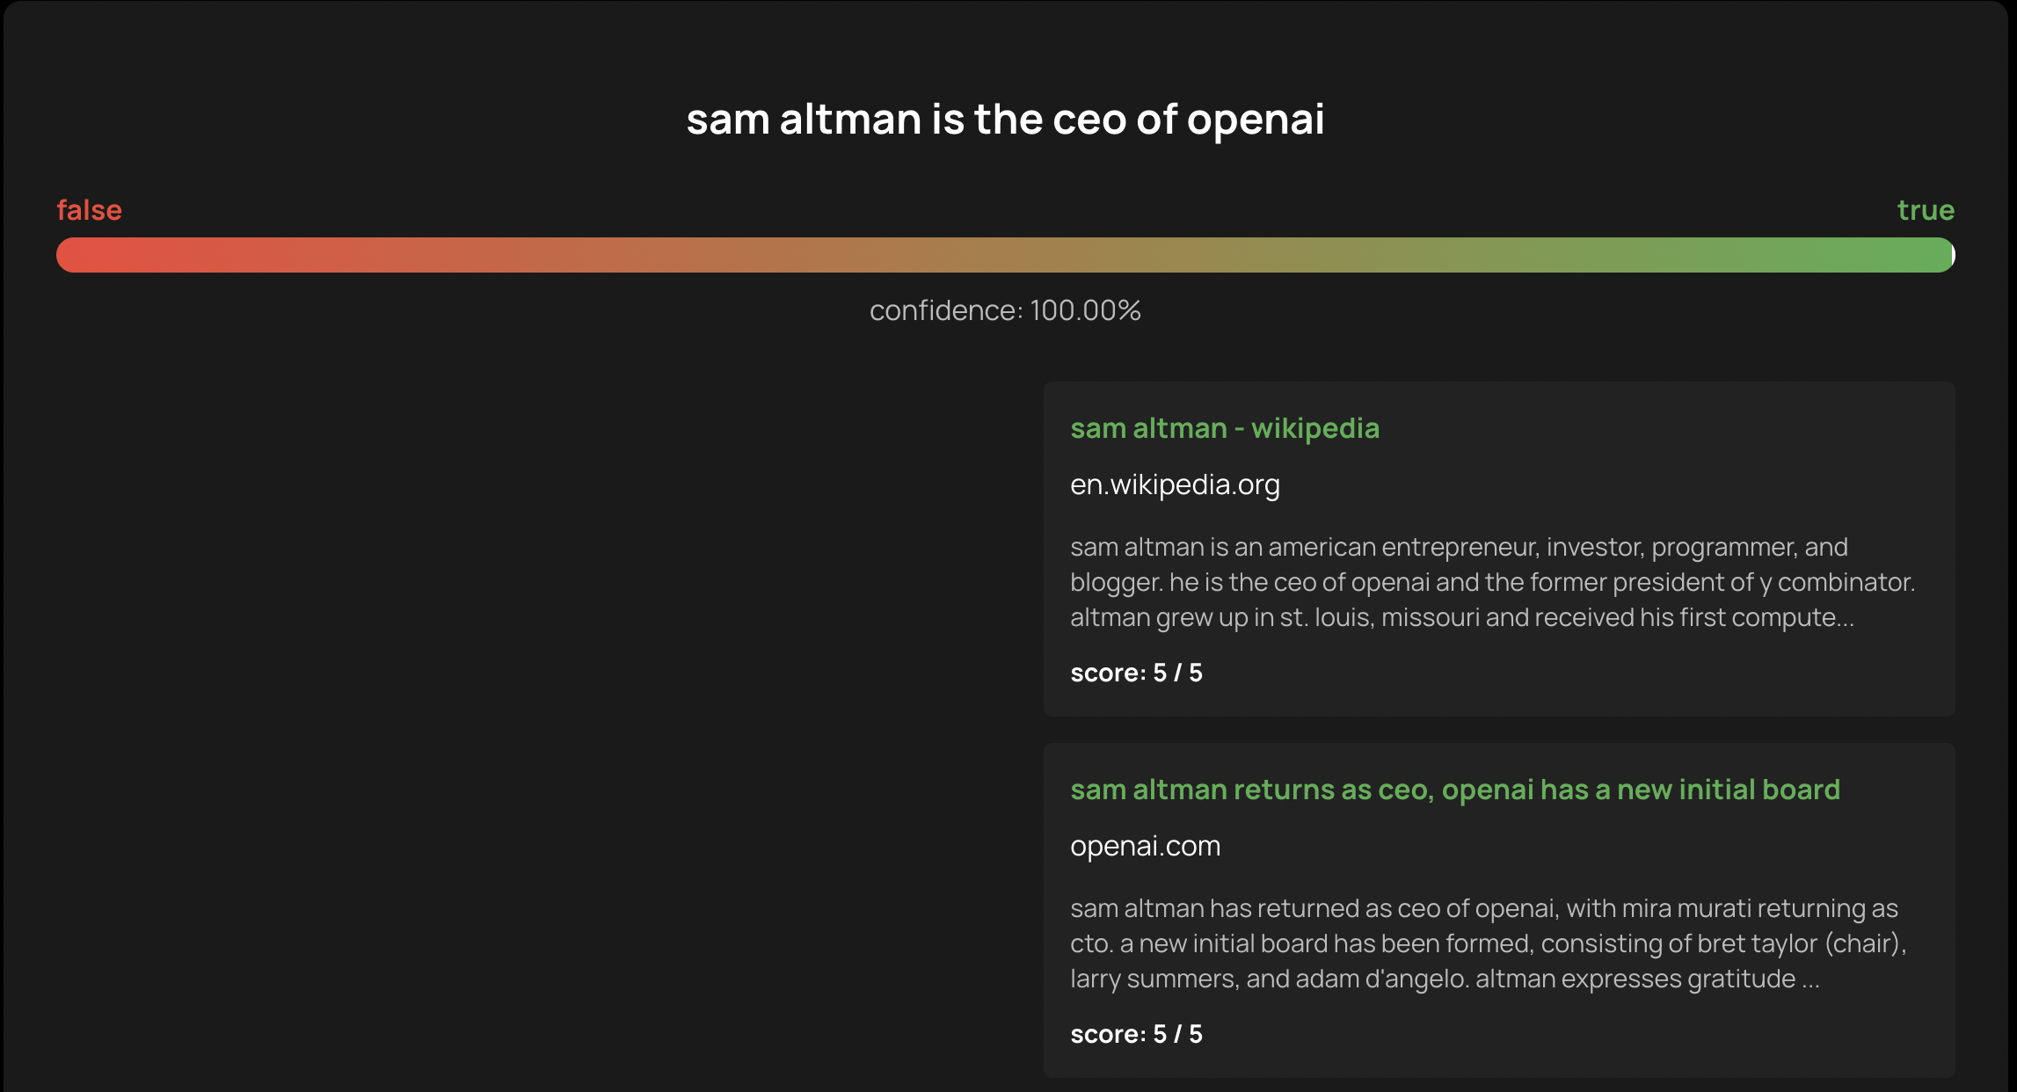Click the openai.com source domain

tap(1145, 846)
